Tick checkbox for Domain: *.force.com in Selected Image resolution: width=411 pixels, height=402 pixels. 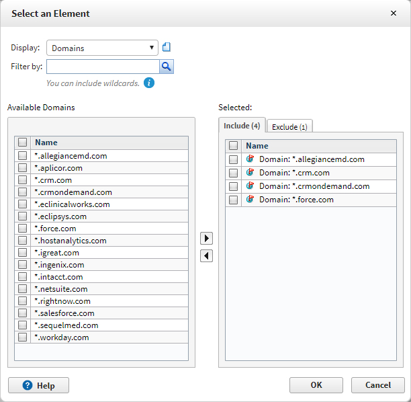point(233,200)
